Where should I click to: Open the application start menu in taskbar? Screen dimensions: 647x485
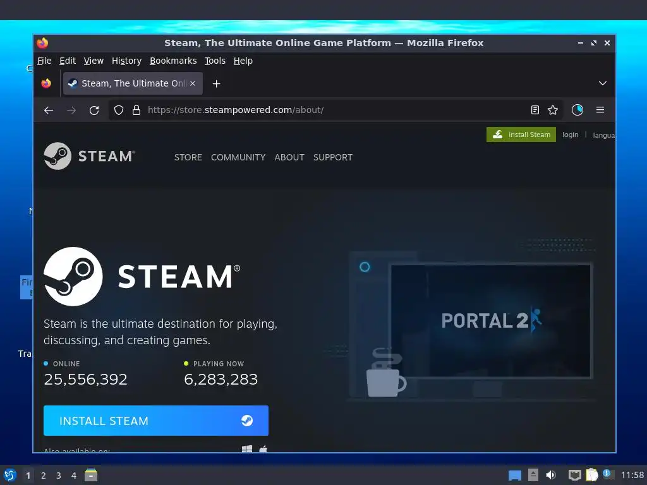[x=9, y=475]
